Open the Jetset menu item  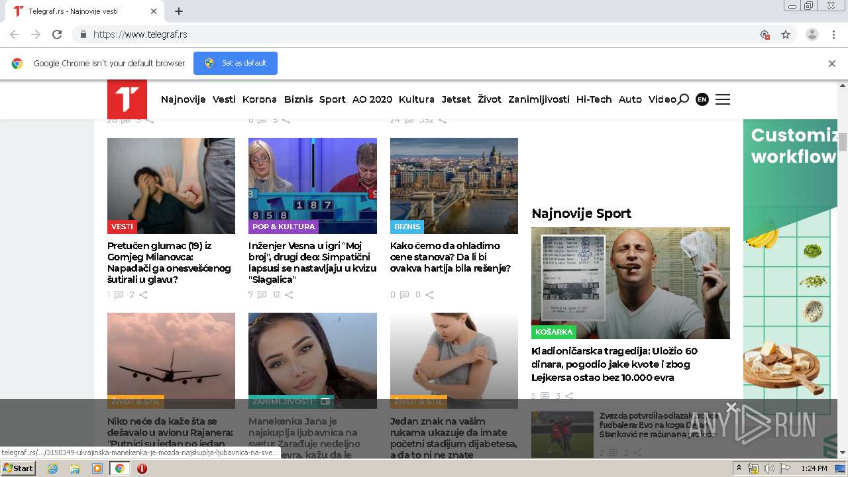click(x=456, y=99)
